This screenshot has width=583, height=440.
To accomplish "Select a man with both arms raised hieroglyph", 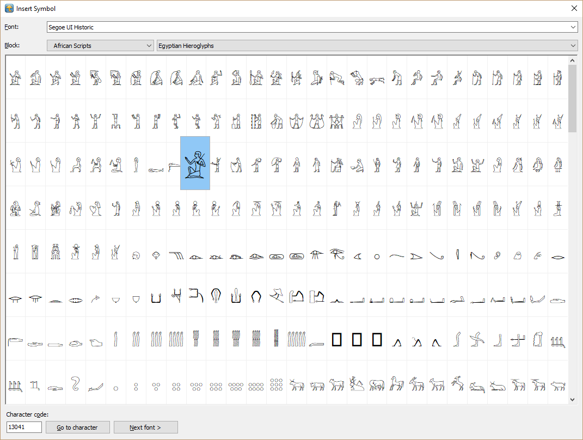I will (95, 121).
